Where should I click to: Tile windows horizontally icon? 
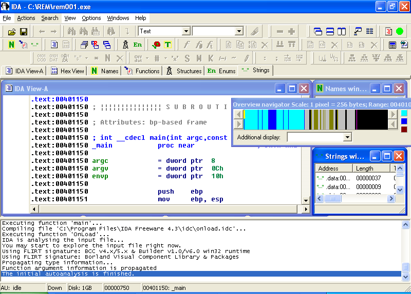coord(330,32)
